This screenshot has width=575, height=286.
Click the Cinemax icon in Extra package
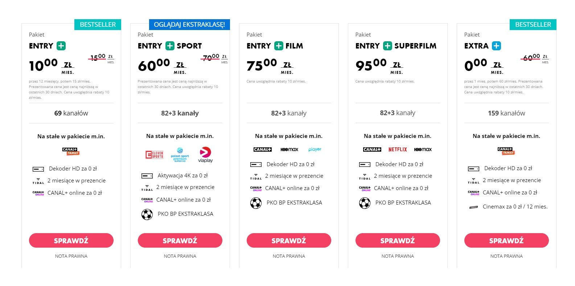click(x=473, y=207)
